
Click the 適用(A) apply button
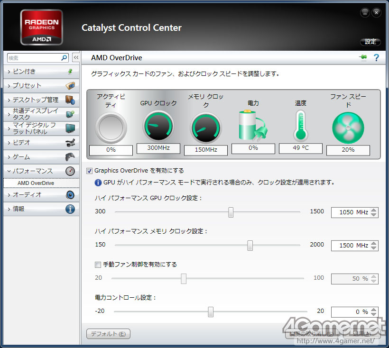362,334
